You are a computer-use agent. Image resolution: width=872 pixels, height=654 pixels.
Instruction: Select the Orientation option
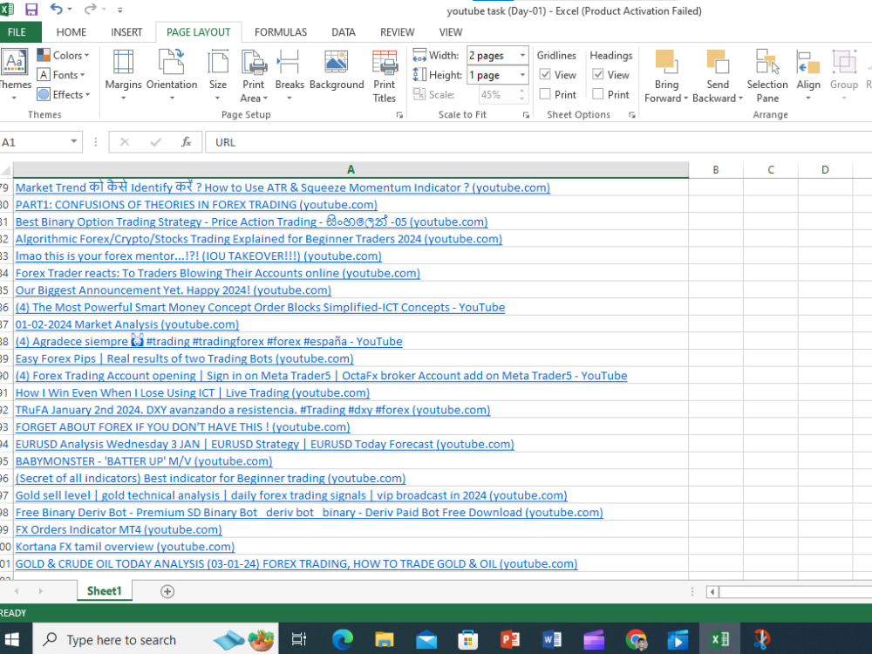click(x=172, y=74)
